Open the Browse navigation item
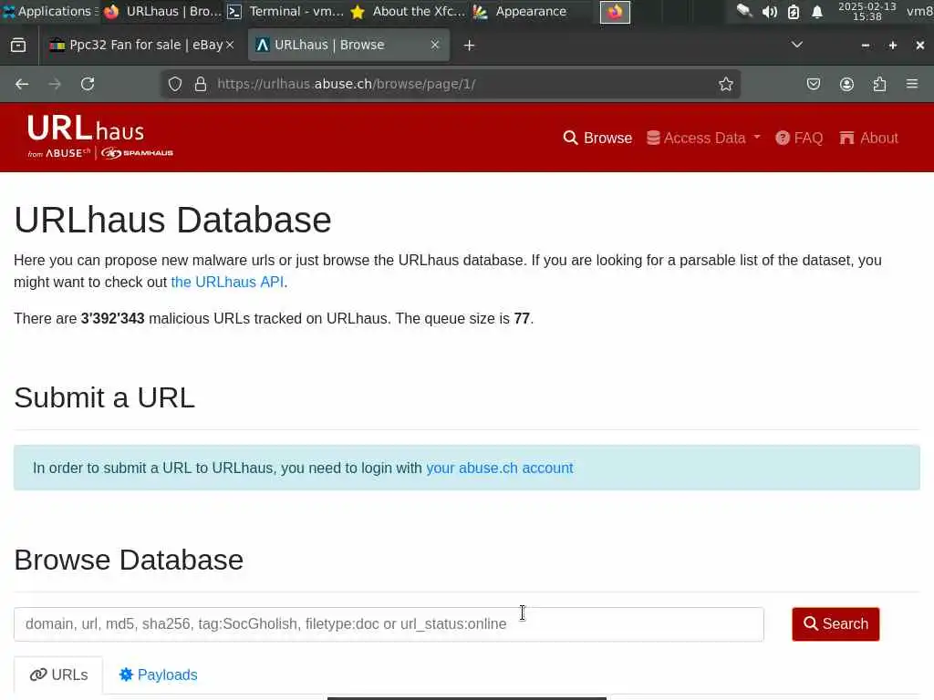The width and height of the screenshot is (934, 700). click(x=597, y=139)
